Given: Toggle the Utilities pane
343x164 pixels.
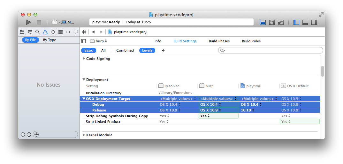Looking at the screenshot, I should tap(314, 22).
